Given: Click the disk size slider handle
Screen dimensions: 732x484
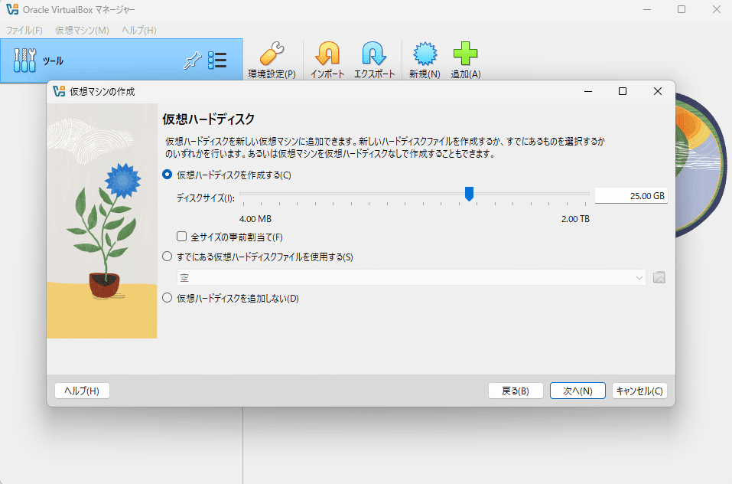Looking at the screenshot, I should click(x=469, y=194).
